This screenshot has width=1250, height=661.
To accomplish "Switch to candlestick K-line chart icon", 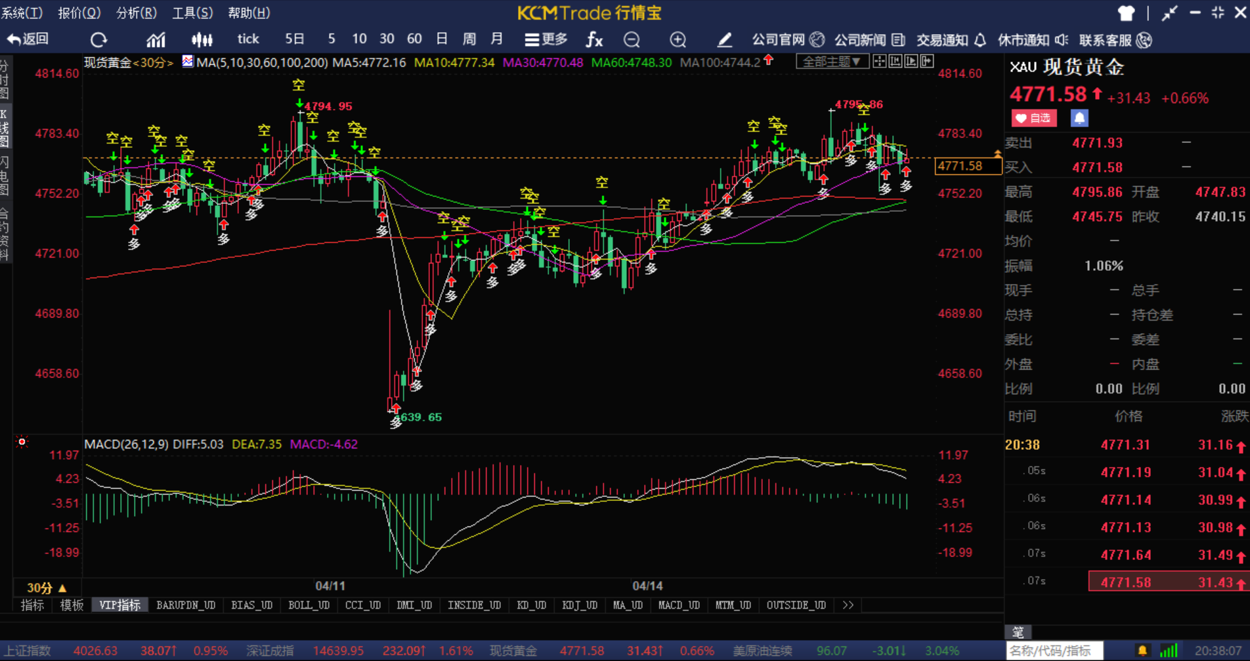I will [x=202, y=40].
